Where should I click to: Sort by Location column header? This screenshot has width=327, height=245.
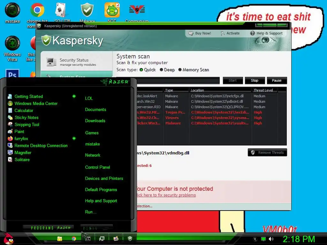pos(220,90)
